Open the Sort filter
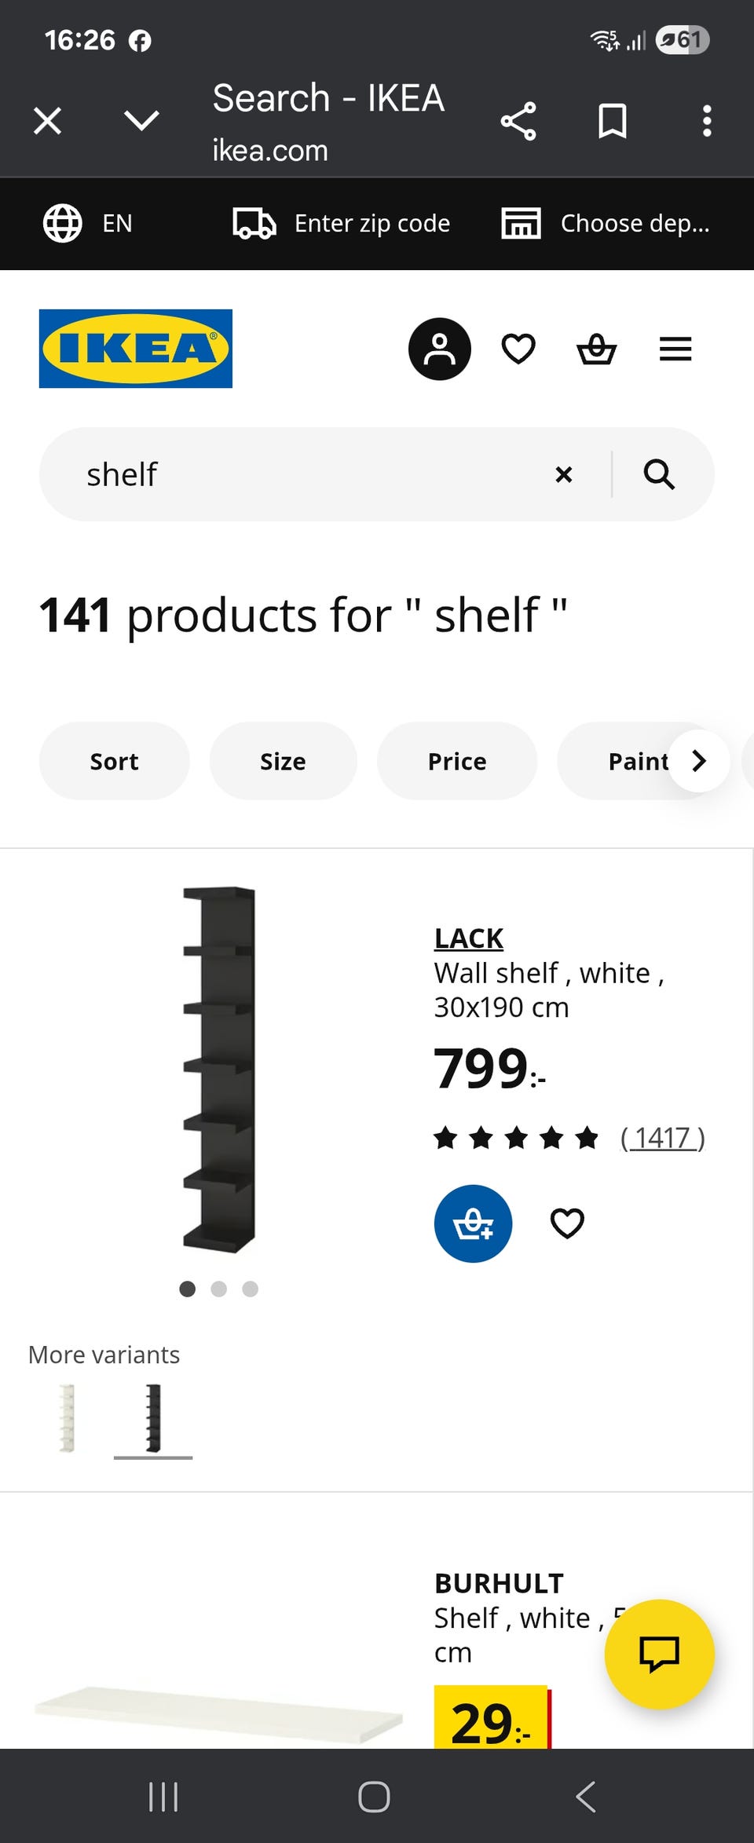The image size is (754, 1843). 114,761
